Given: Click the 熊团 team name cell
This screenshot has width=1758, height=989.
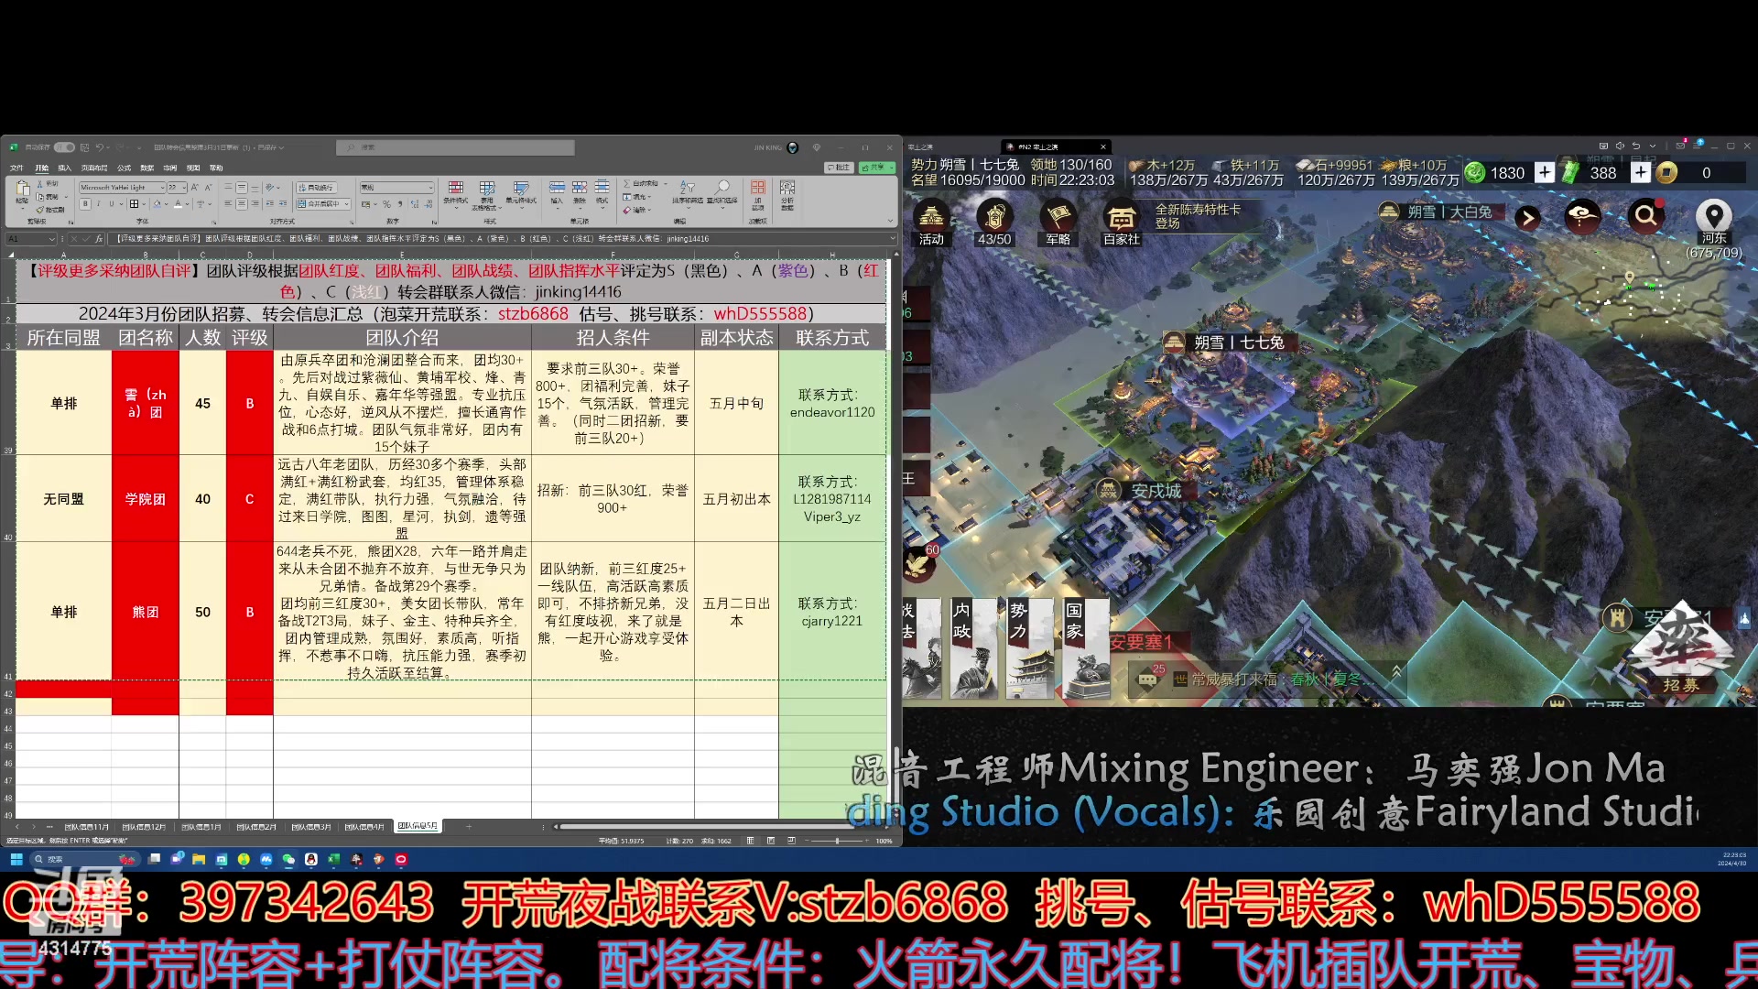Looking at the screenshot, I should tap(145, 612).
